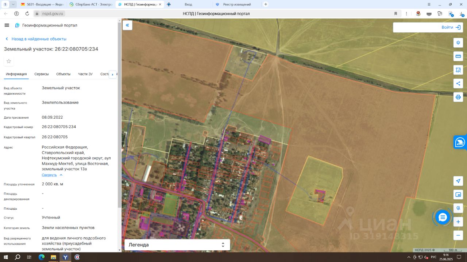Screen dimensions: 467x262
Task: Click the status value Учтенный
Action: pos(51,218)
